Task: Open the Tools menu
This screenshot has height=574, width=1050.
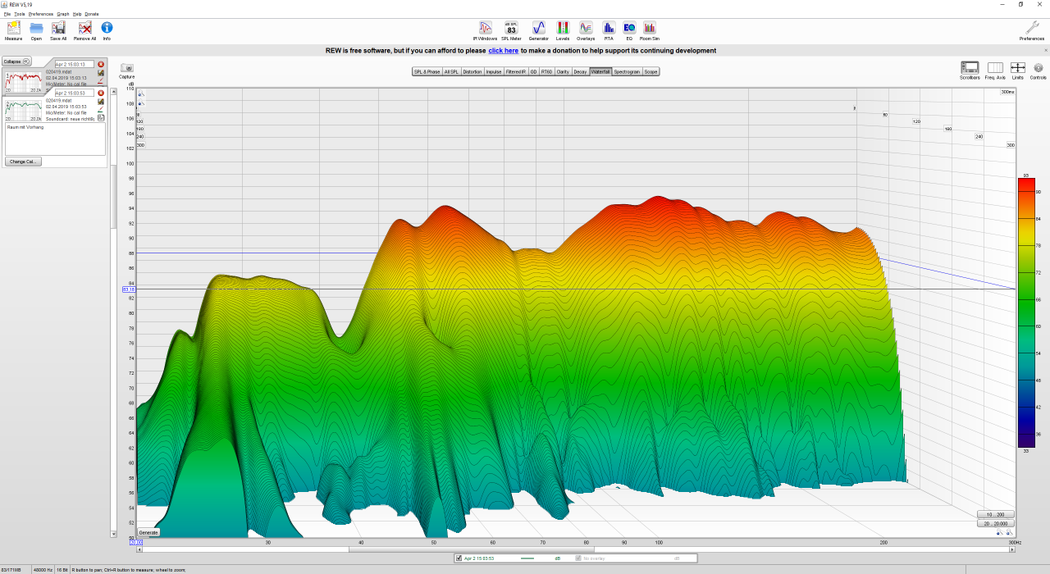Action: click(20, 14)
